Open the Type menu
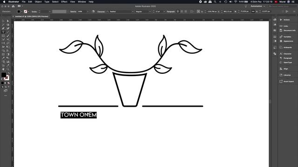This screenshot has width=298, height=167. pyautogui.click(x=47, y=2)
